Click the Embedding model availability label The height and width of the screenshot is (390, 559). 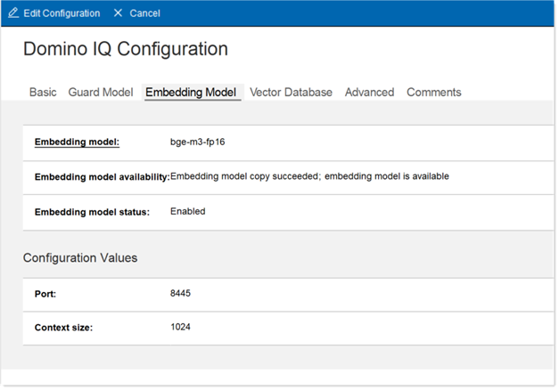click(101, 177)
